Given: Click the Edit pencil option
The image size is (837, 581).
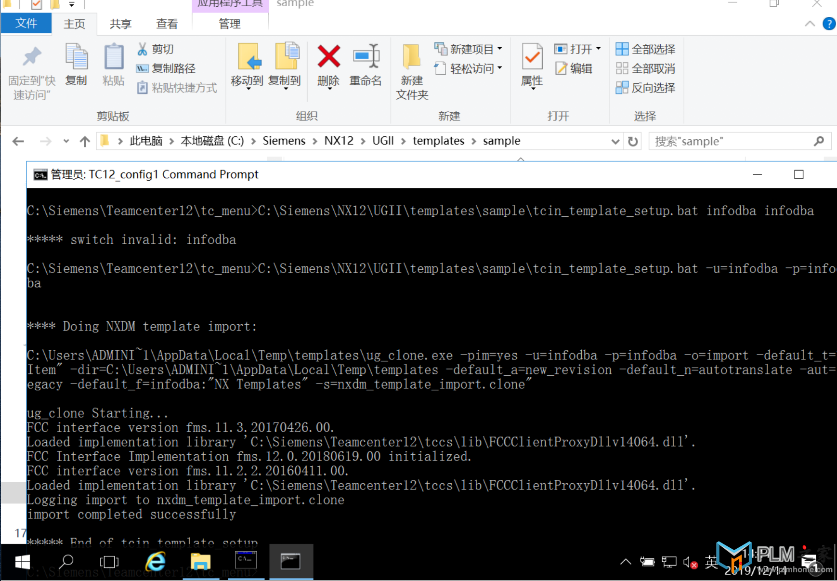Looking at the screenshot, I should 574,68.
